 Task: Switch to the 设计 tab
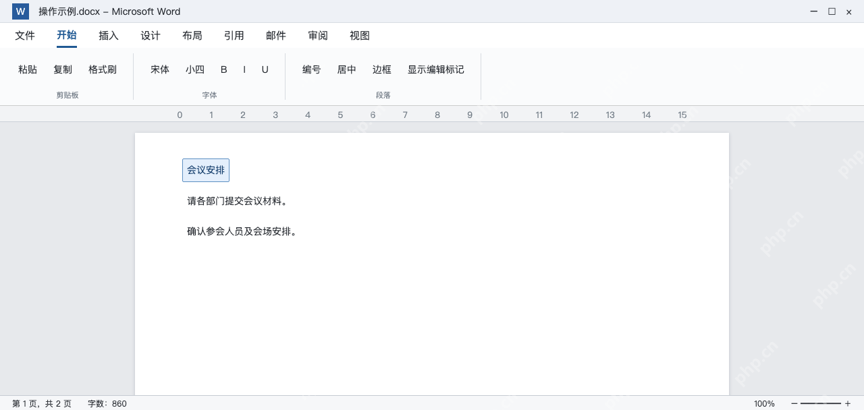pos(151,36)
